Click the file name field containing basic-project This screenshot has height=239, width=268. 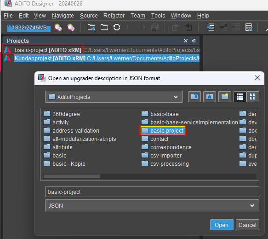152,192
